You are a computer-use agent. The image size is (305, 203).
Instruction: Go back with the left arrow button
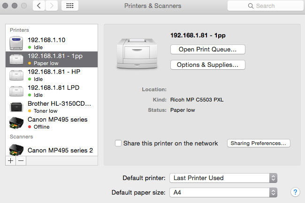click(x=39, y=6)
